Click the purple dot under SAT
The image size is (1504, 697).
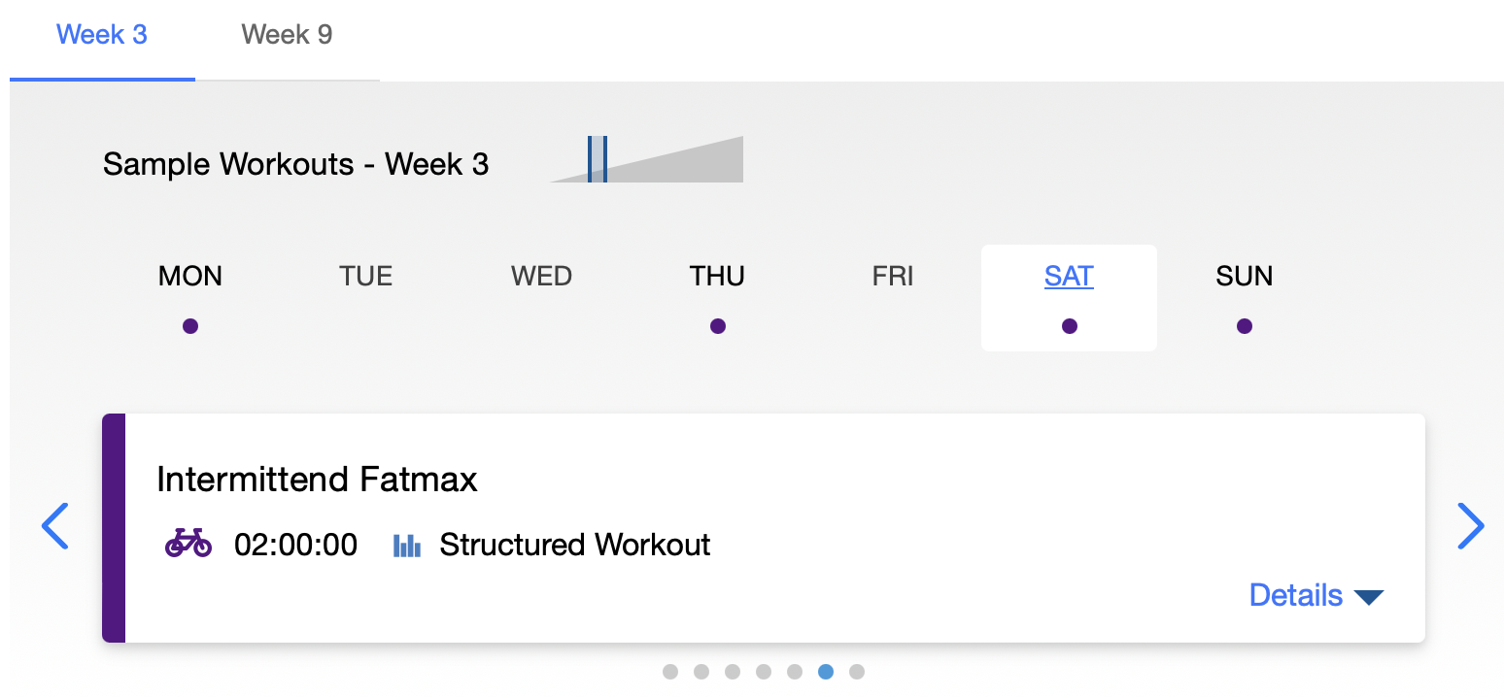click(1069, 326)
